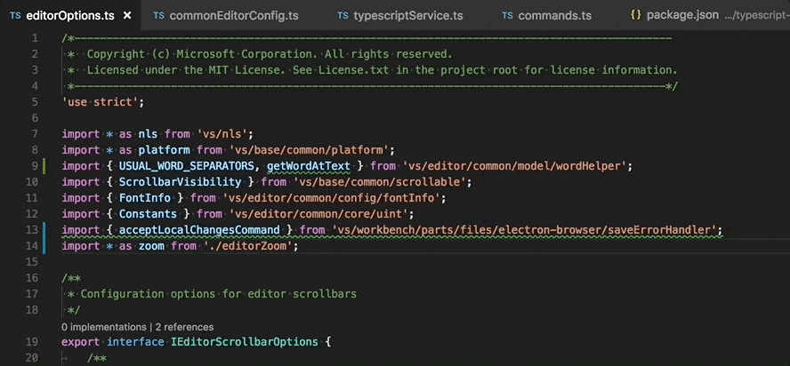Click the acceptLocalChangesCommand identifier on line 13

click(199, 230)
